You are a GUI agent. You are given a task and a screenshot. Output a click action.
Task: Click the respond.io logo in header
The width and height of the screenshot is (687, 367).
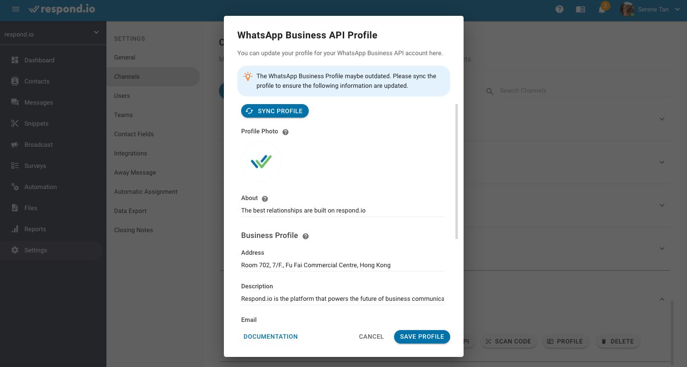coord(61,9)
